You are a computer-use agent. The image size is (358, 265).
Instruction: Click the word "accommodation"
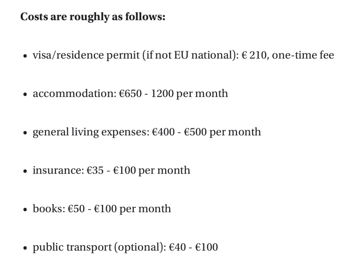pos(73,93)
